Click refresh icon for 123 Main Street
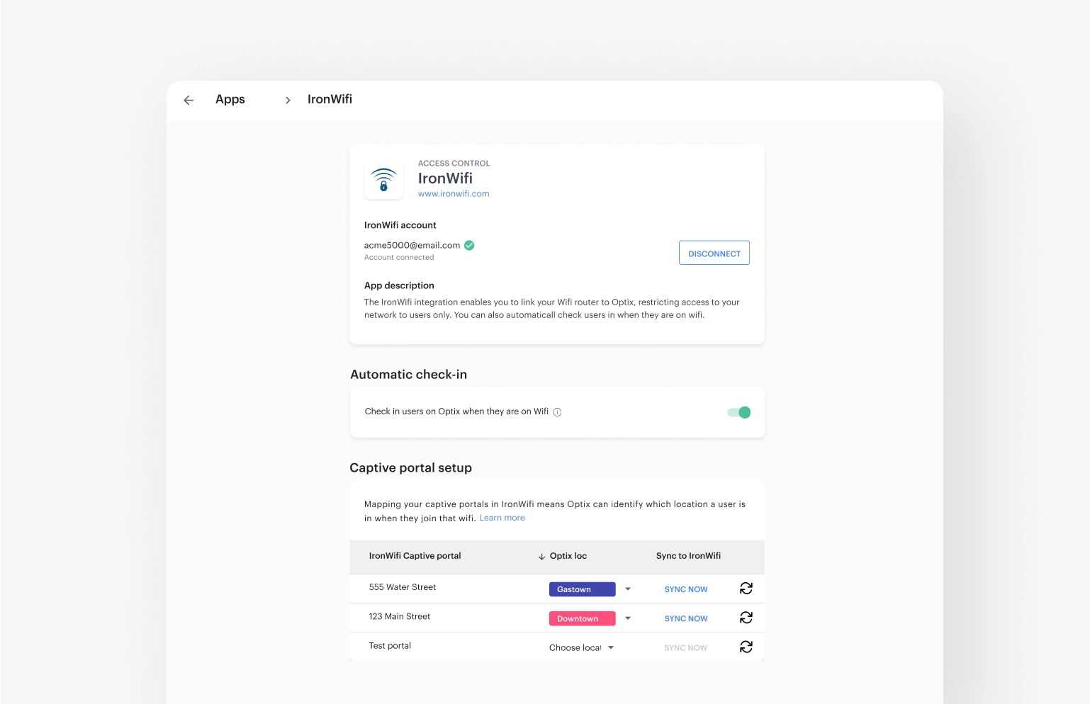1090x704 pixels. coord(746,618)
